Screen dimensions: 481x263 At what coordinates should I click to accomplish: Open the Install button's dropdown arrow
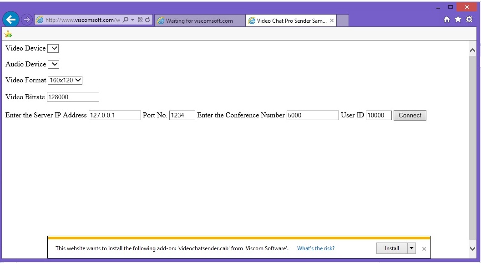(411, 248)
